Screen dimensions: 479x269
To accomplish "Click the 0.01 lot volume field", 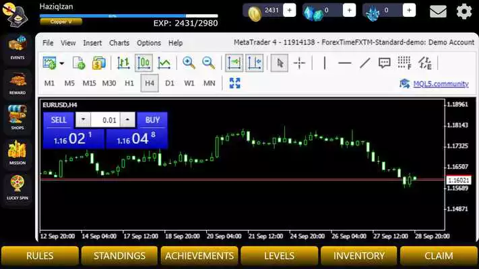I will [x=105, y=120].
